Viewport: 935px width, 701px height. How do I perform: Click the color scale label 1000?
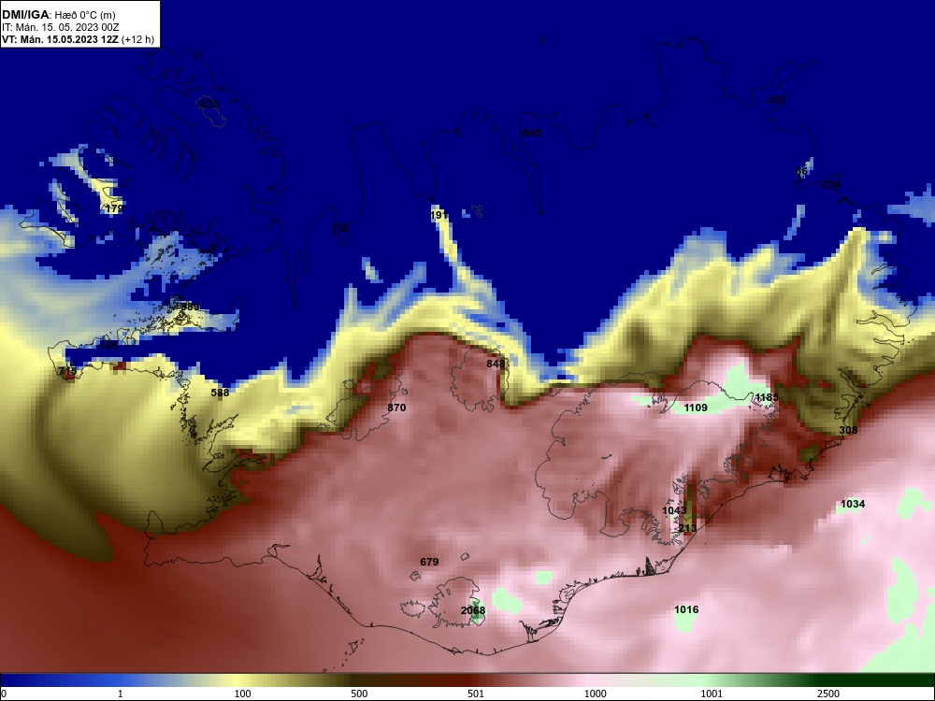point(595,694)
